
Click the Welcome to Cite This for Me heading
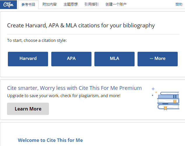pos(50,140)
